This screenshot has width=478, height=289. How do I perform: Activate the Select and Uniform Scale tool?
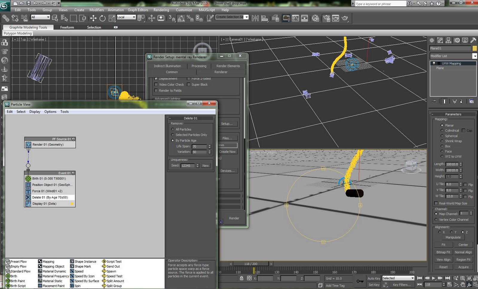(x=112, y=18)
